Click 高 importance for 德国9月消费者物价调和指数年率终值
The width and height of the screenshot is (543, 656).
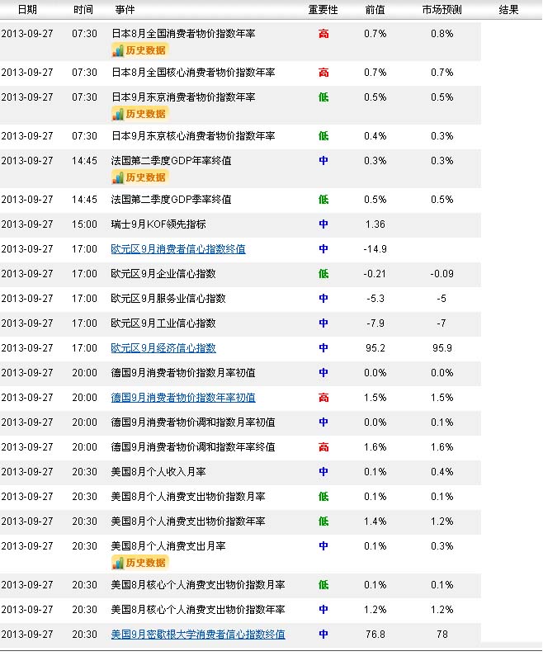click(323, 447)
